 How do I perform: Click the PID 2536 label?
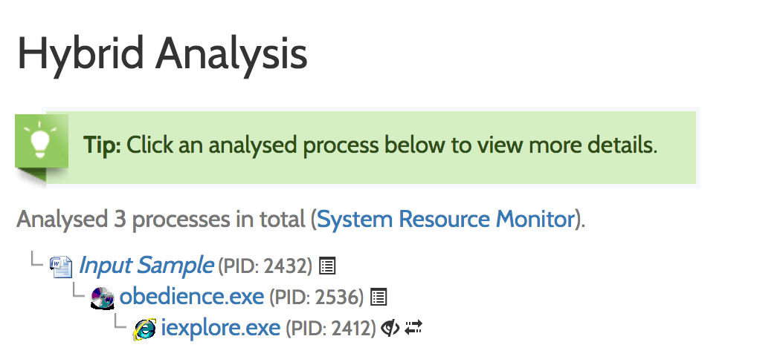[x=317, y=297]
